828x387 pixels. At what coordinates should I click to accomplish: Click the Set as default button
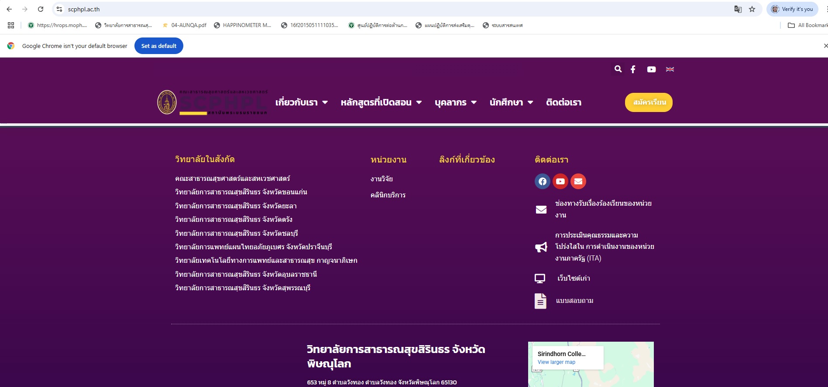159,46
